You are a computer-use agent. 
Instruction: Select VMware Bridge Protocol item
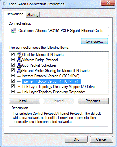pyautogui.click(x=40, y=60)
